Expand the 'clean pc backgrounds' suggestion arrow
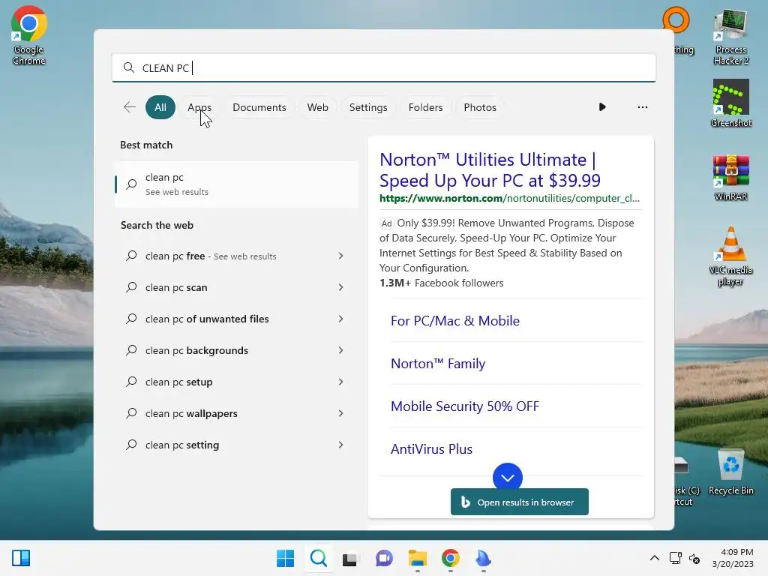The width and height of the screenshot is (768, 576). coord(341,350)
